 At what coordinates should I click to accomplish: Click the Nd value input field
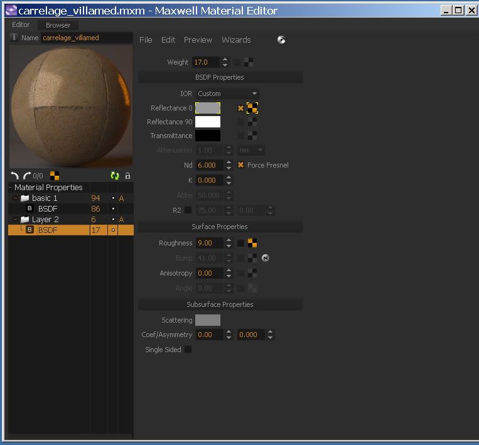point(208,165)
